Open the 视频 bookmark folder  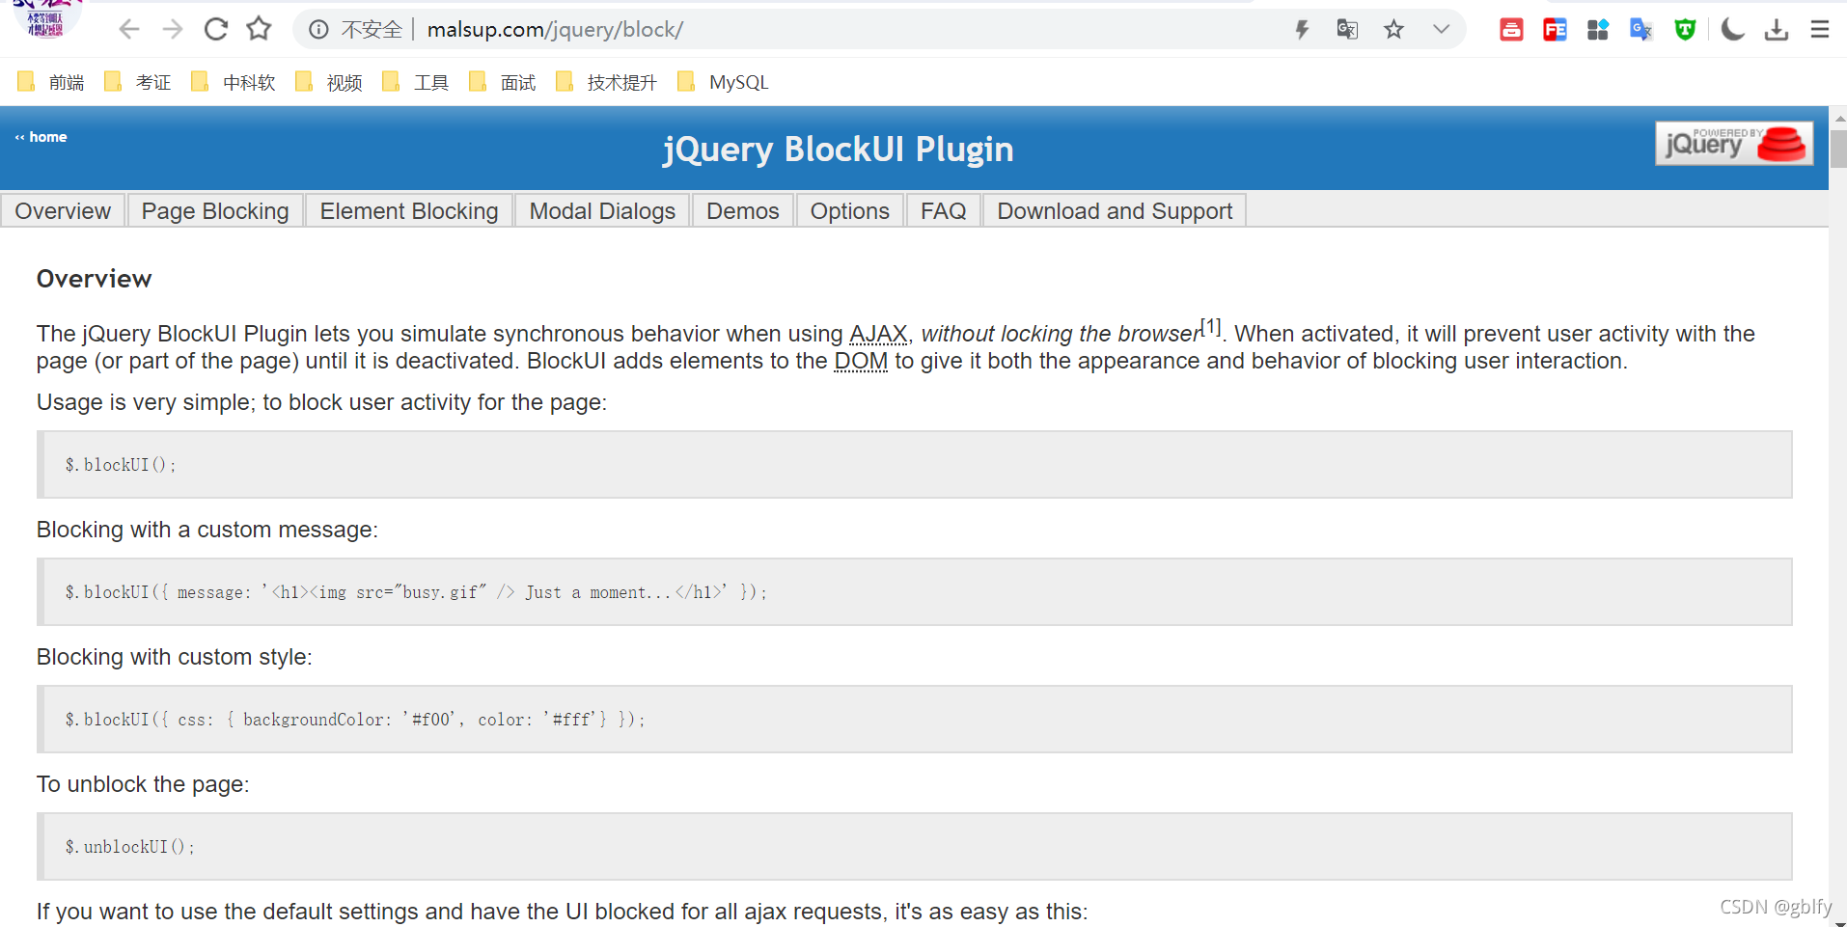point(329,83)
